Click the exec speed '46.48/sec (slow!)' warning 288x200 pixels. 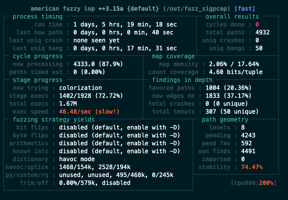pyautogui.click(x=89, y=112)
